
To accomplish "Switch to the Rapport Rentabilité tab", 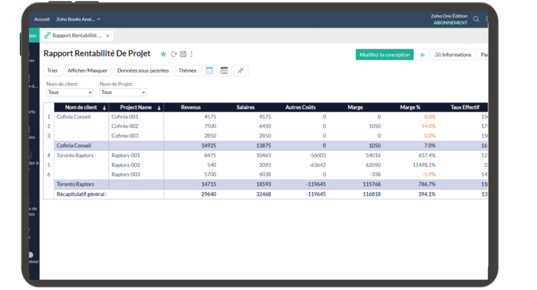I will [x=76, y=36].
